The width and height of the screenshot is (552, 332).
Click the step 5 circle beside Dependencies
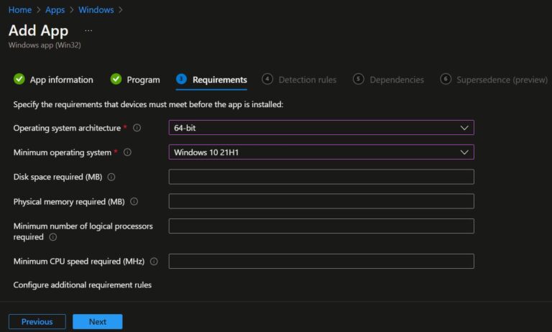tap(359, 79)
